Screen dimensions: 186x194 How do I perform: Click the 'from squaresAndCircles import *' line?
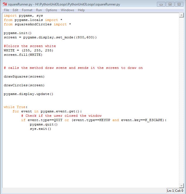coord(37,24)
